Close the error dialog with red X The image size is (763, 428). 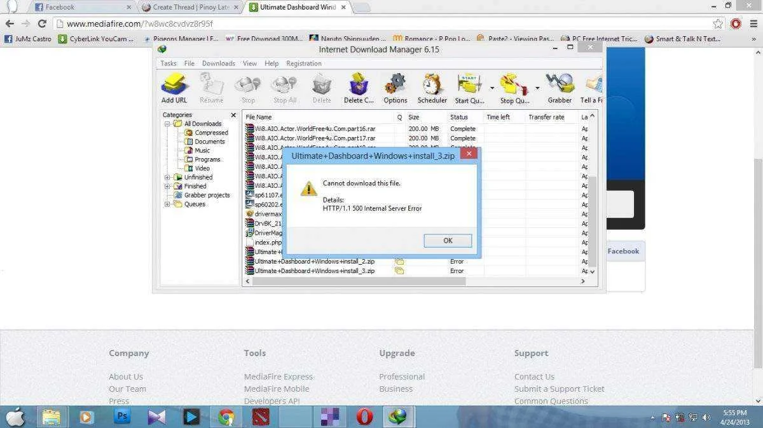click(469, 154)
